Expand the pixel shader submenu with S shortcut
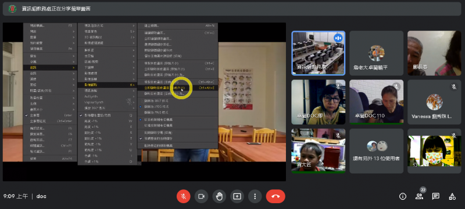This screenshot has width=465, height=209. pyautogui.click(x=108, y=31)
